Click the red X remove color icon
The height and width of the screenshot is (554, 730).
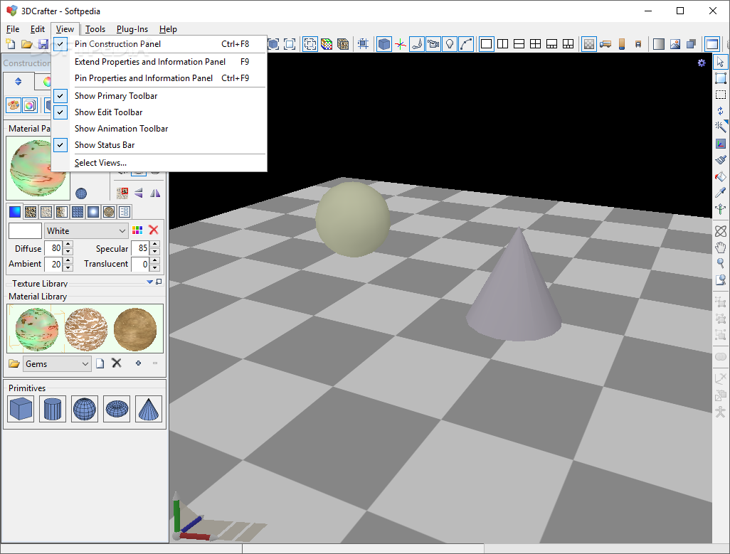154,230
